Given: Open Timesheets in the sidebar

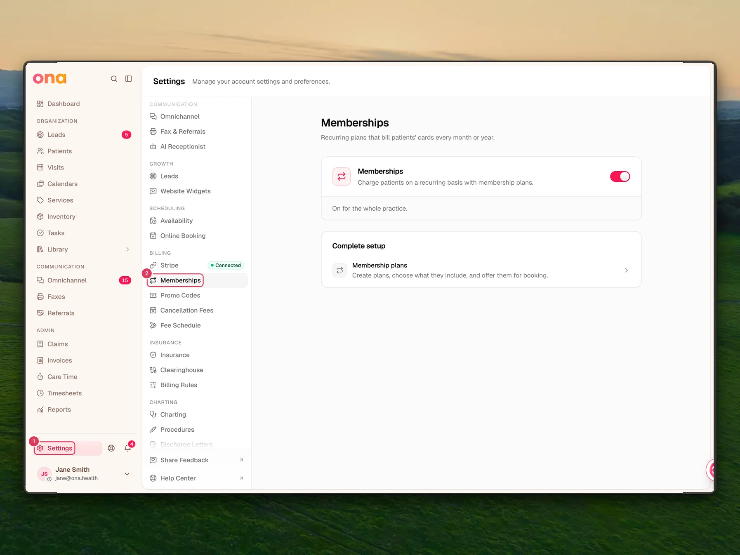Looking at the screenshot, I should pyautogui.click(x=84, y=393).
